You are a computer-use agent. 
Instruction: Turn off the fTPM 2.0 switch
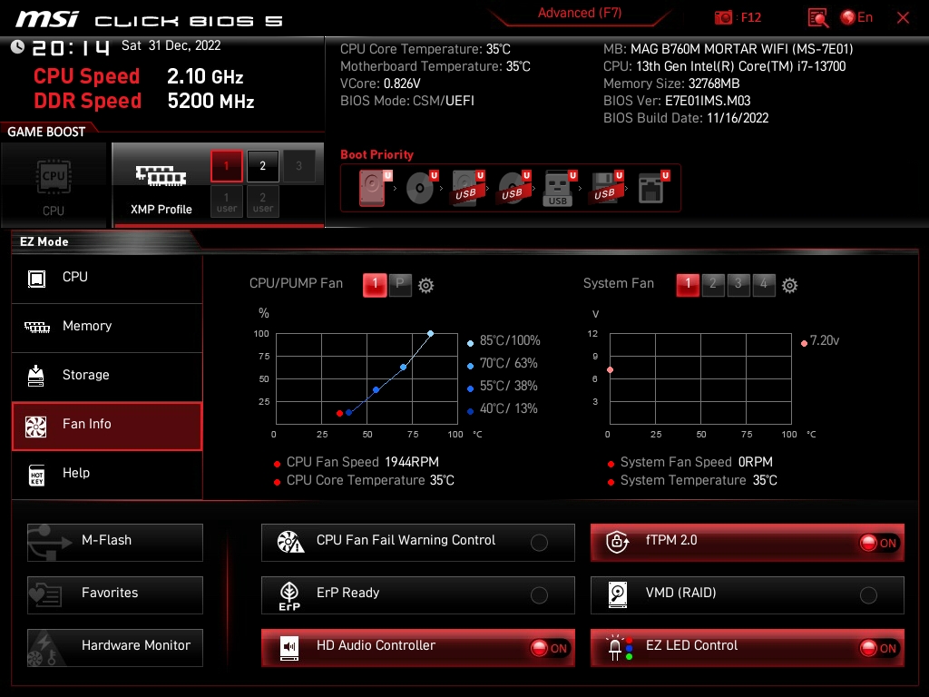tap(879, 543)
